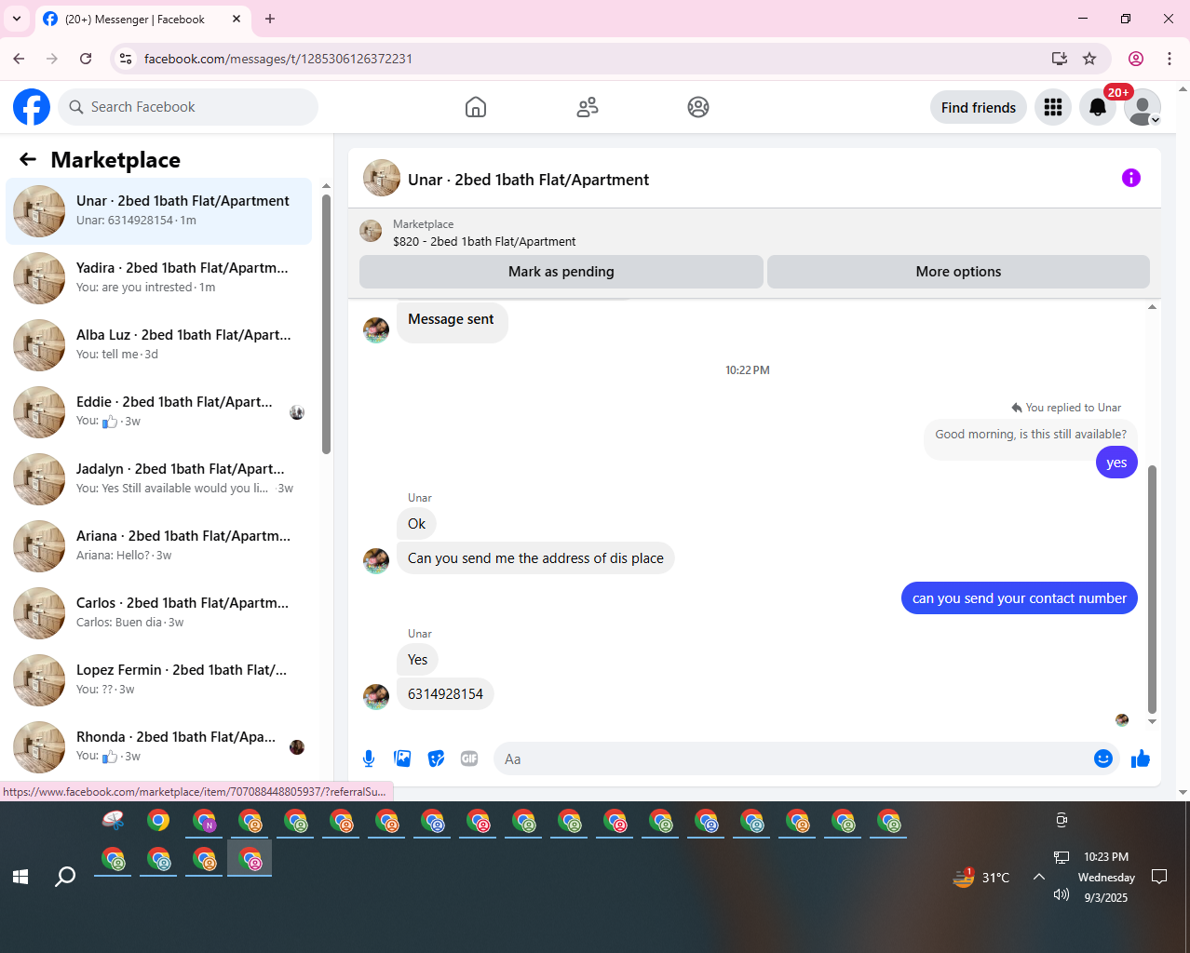Open the Windows Start menu
This screenshot has width=1190, height=953.
pyautogui.click(x=20, y=877)
